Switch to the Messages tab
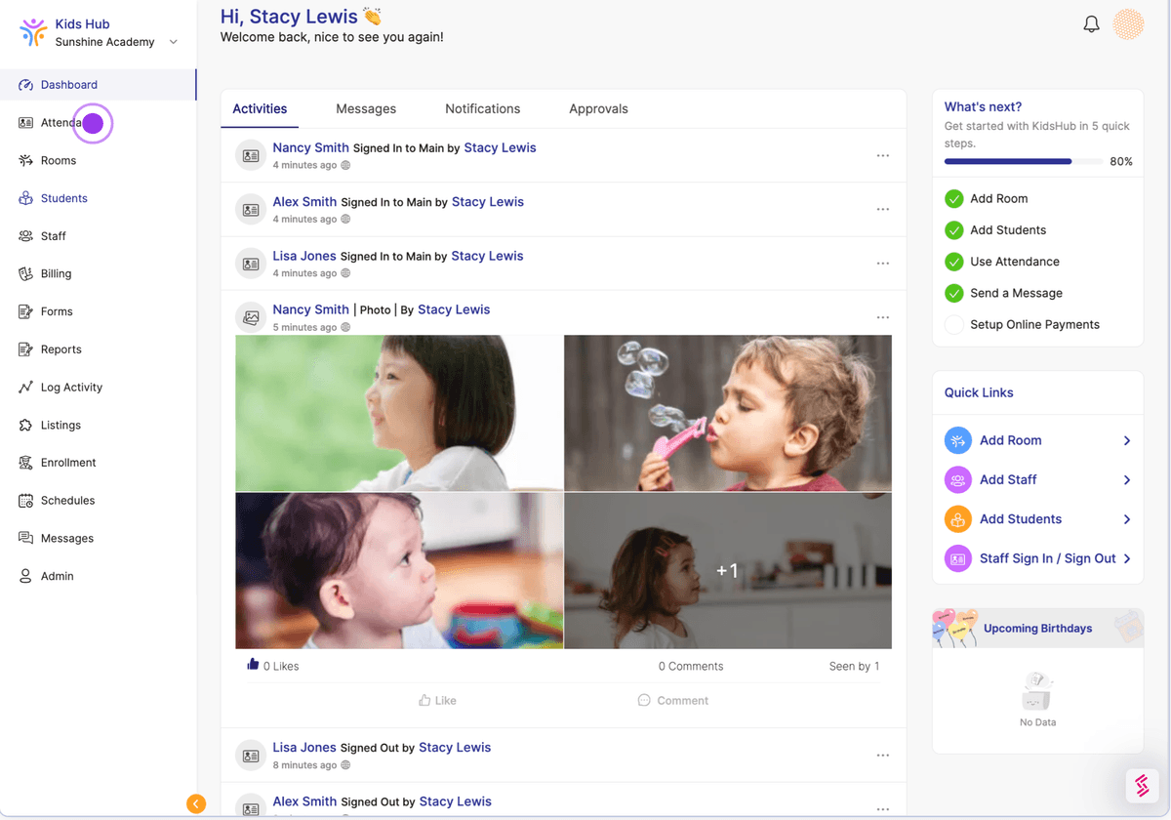1171x820 pixels. click(x=366, y=109)
